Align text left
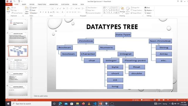The image size is (188, 106). 68,12
